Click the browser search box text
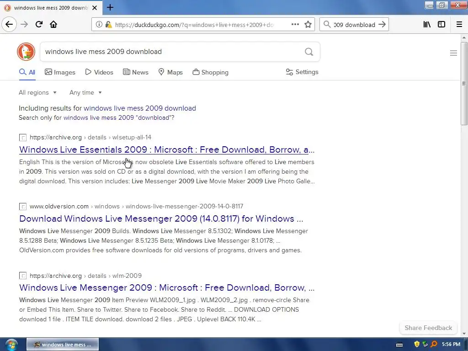Viewport: 468px width, 351px height. pos(354,25)
